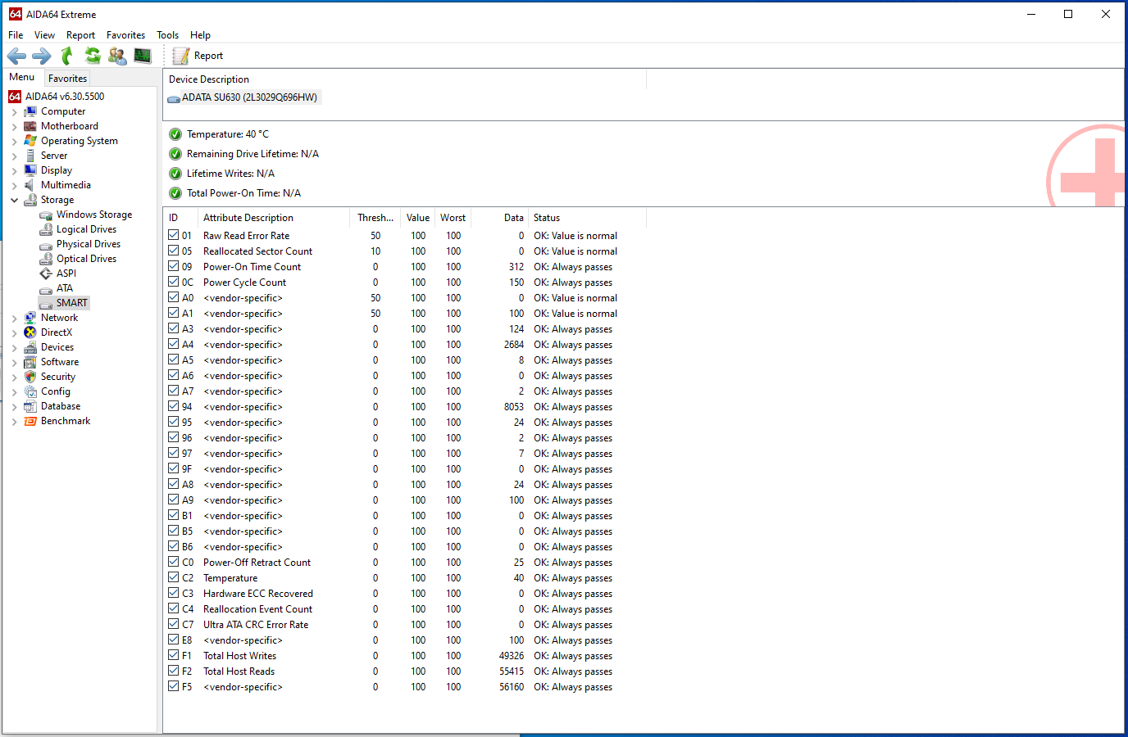Image resolution: width=1128 pixels, height=737 pixels.
Task: Click the "Temperature: 40 °C" status line
Action: 228,134
